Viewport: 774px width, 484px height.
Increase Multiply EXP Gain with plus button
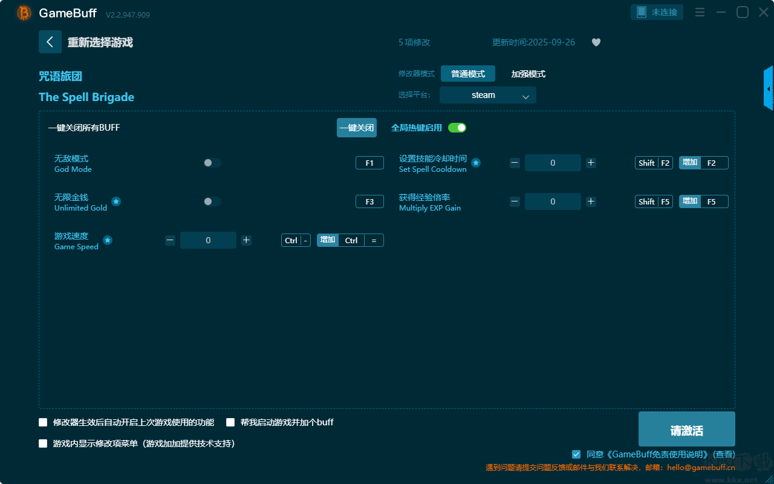point(591,201)
